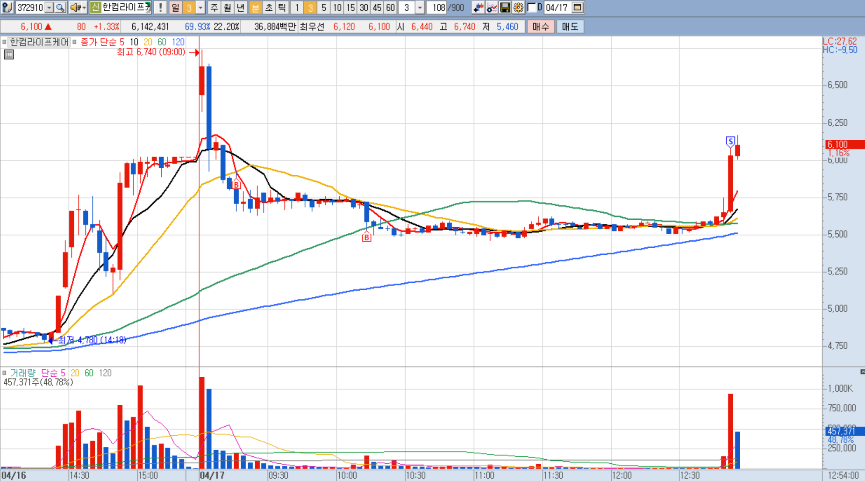The image size is (865, 481).
Task: Click the data table grid icon
Action: click(x=9, y=55)
